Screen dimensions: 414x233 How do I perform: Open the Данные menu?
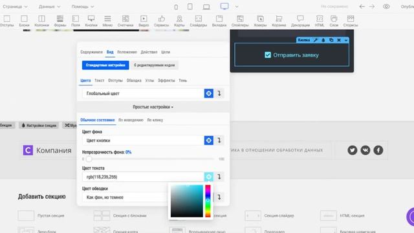[x=49, y=6]
